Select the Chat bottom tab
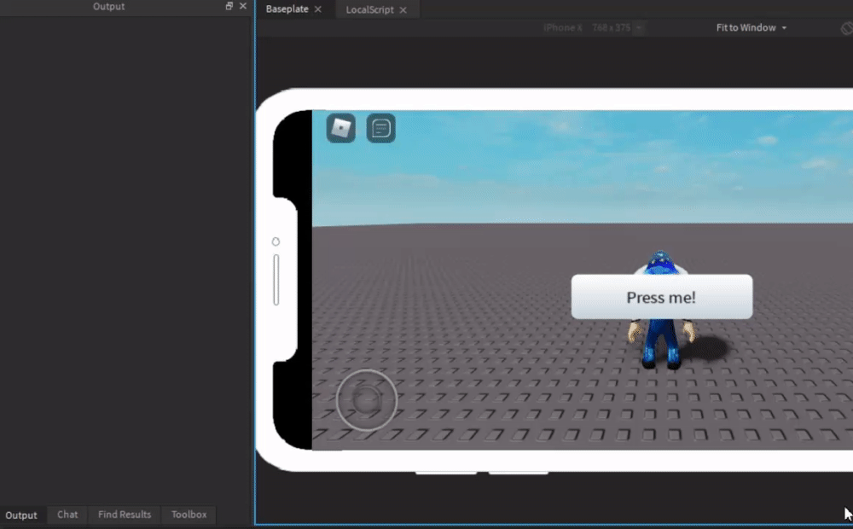The width and height of the screenshot is (853, 529). click(x=67, y=514)
